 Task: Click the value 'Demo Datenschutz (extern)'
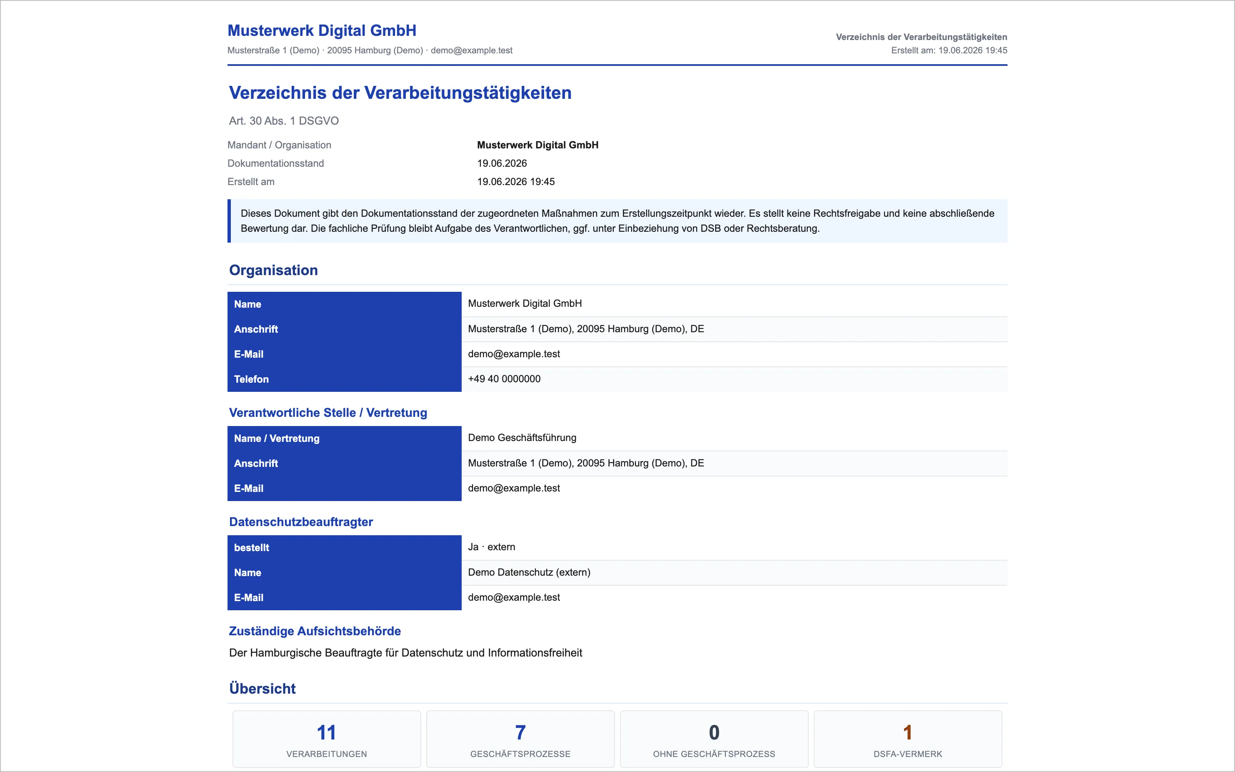[529, 572]
